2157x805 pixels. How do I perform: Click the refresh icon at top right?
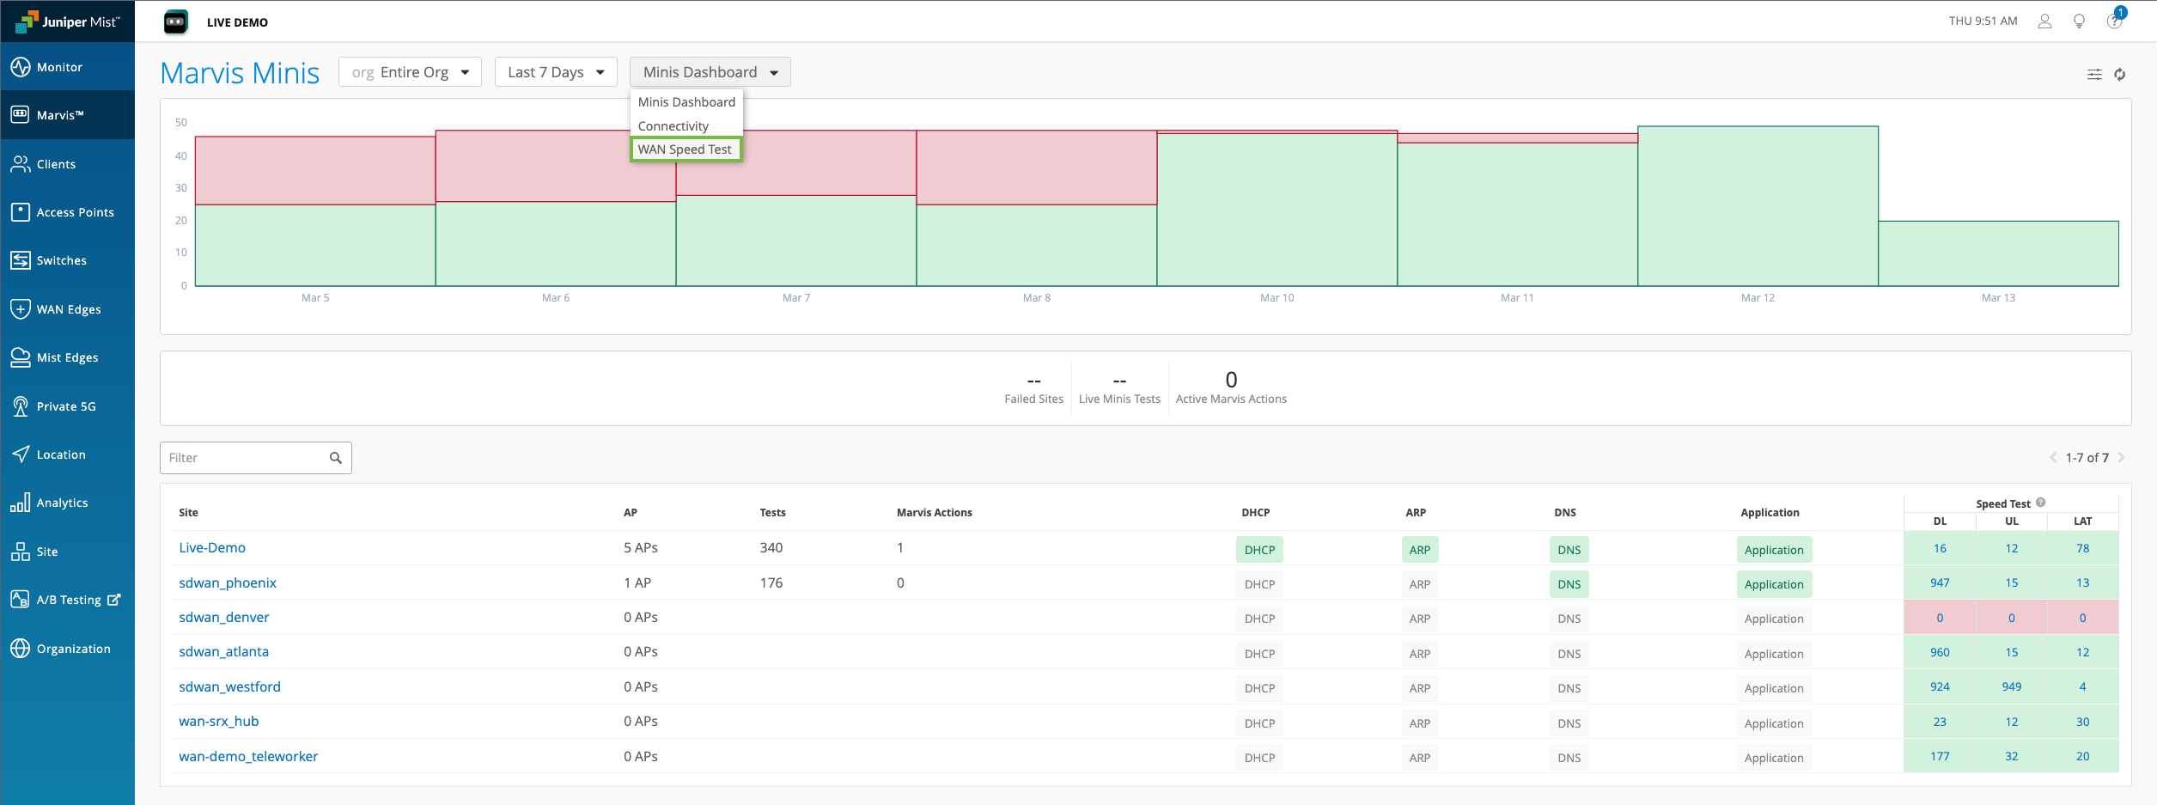pos(2120,75)
